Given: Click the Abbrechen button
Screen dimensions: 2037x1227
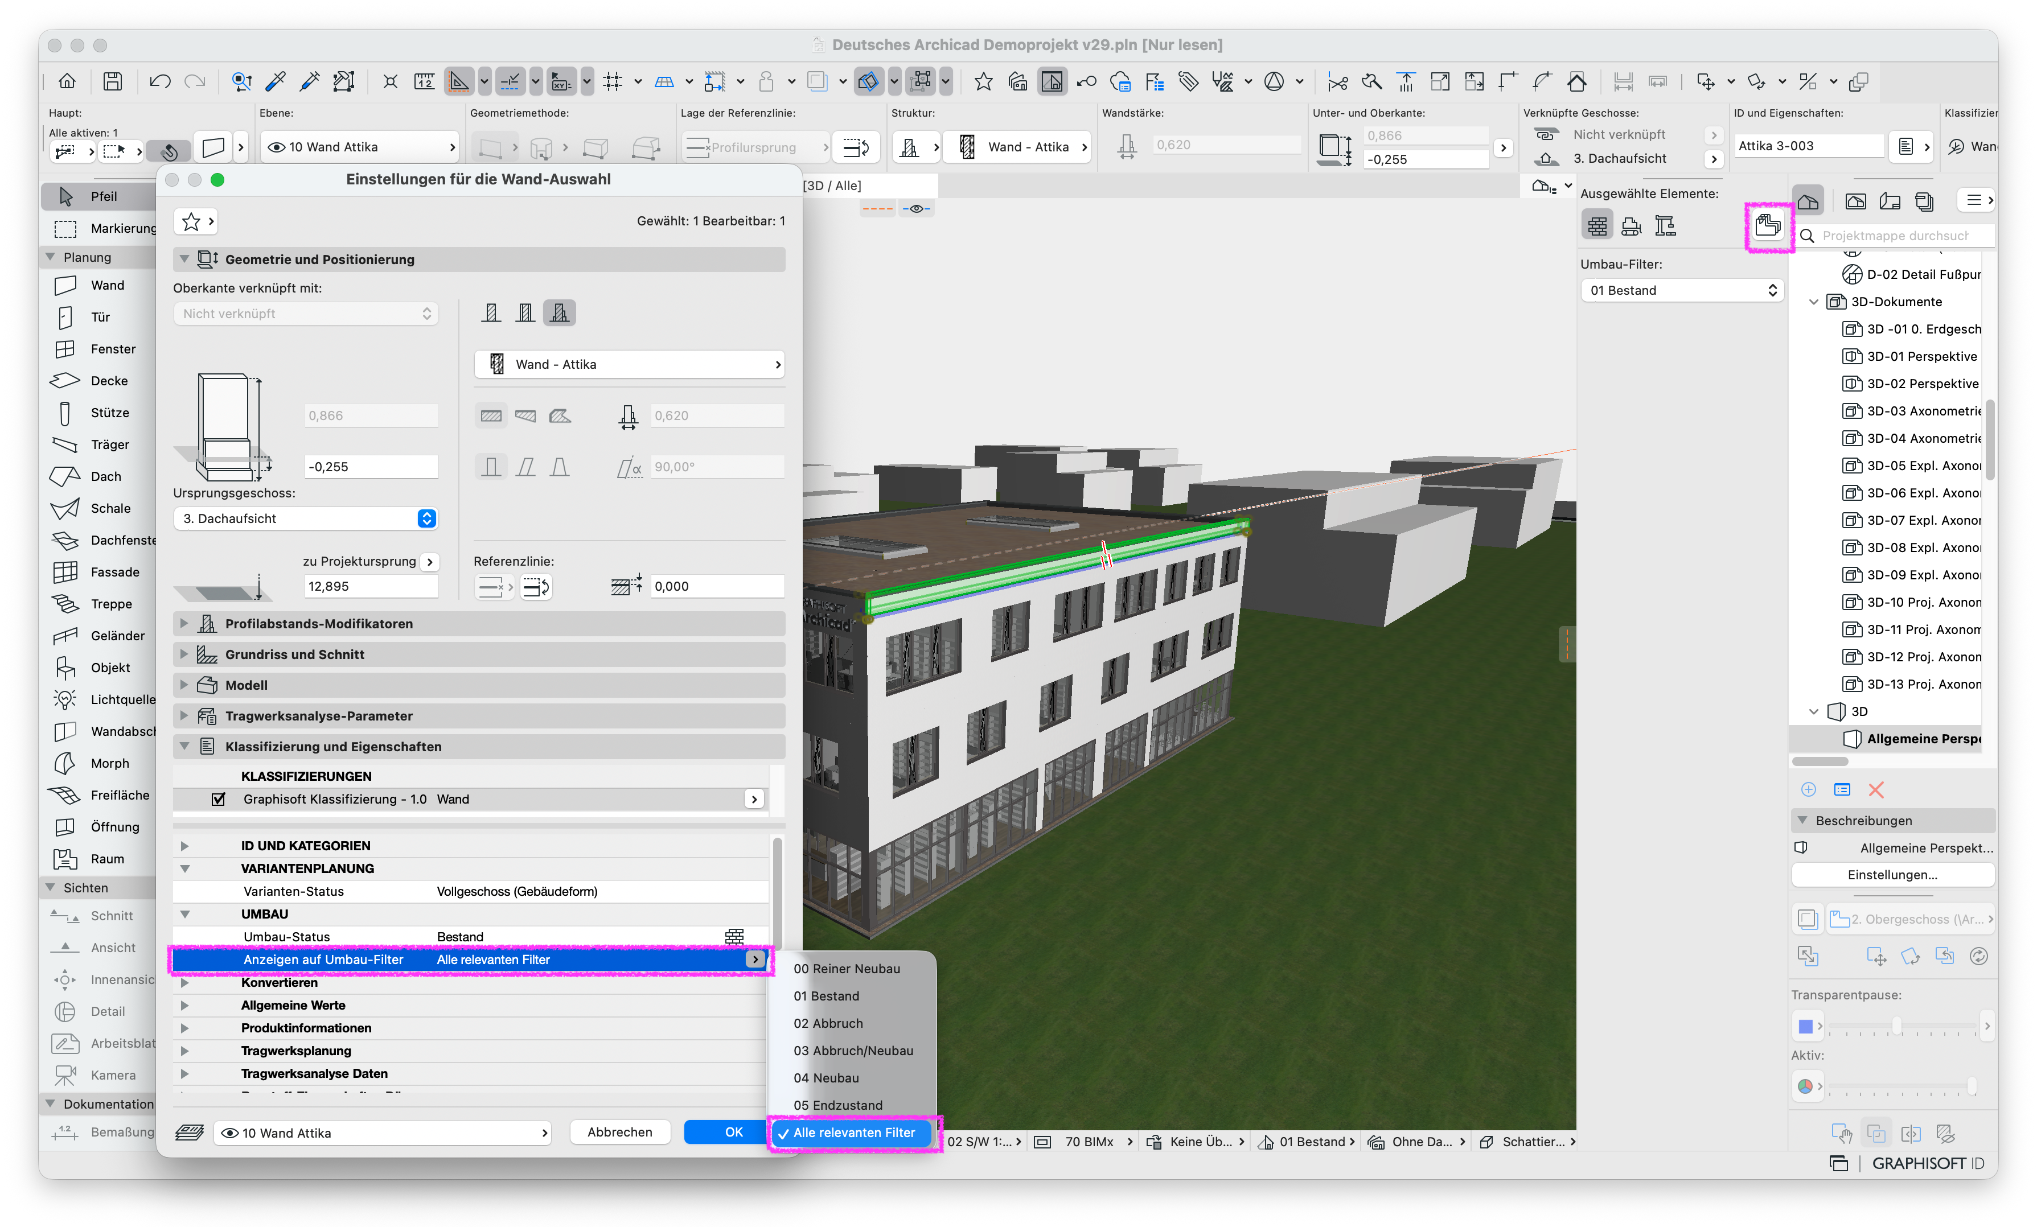Looking at the screenshot, I should (619, 1133).
